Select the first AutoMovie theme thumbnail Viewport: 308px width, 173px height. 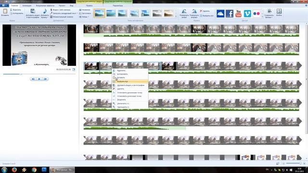pos(99,13)
